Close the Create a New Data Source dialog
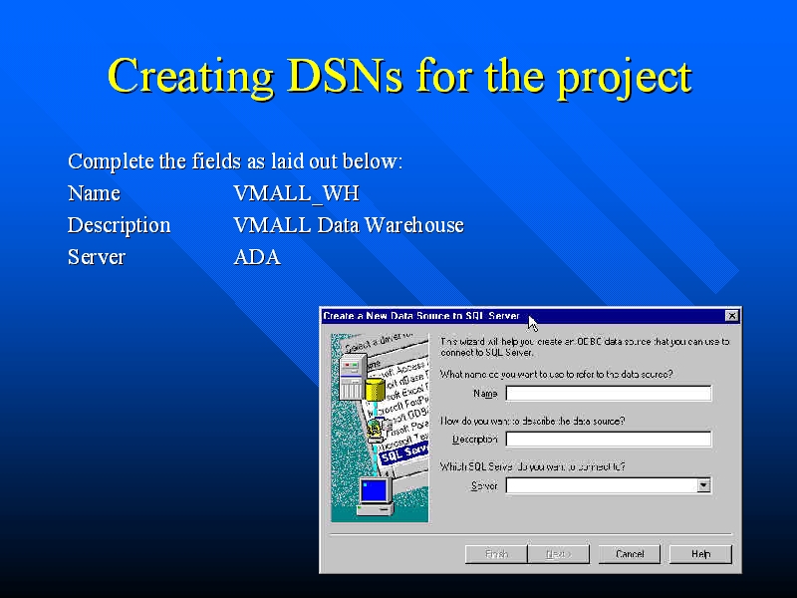Image resolution: width=797 pixels, height=598 pixels. coord(732,316)
